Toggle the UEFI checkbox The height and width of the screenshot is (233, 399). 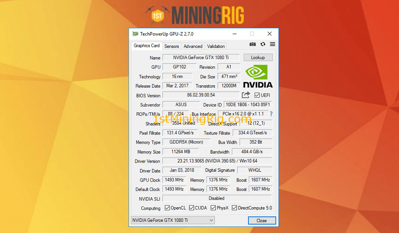pyautogui.click(x=257, y=95)
